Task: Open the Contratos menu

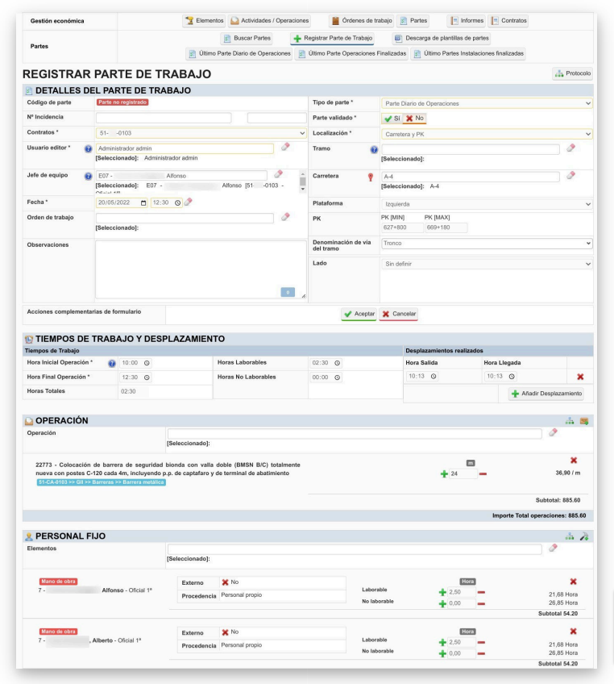Action: coord(508,20)
